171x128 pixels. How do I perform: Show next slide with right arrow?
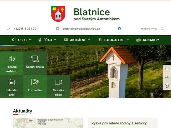167,77
